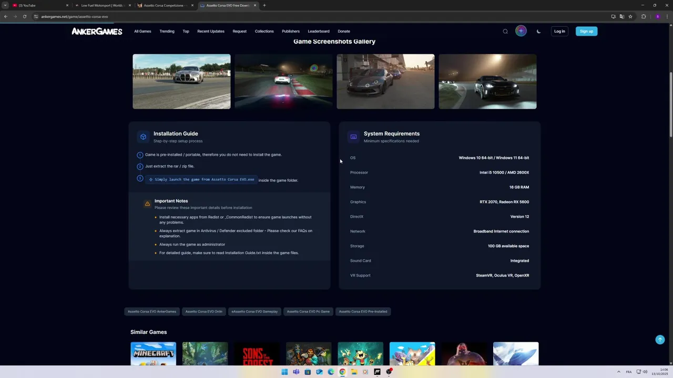Click the Assetto Corsa EVO Pre-Installed tag
This screenshot has height=378, width=673.
(363, 311)
